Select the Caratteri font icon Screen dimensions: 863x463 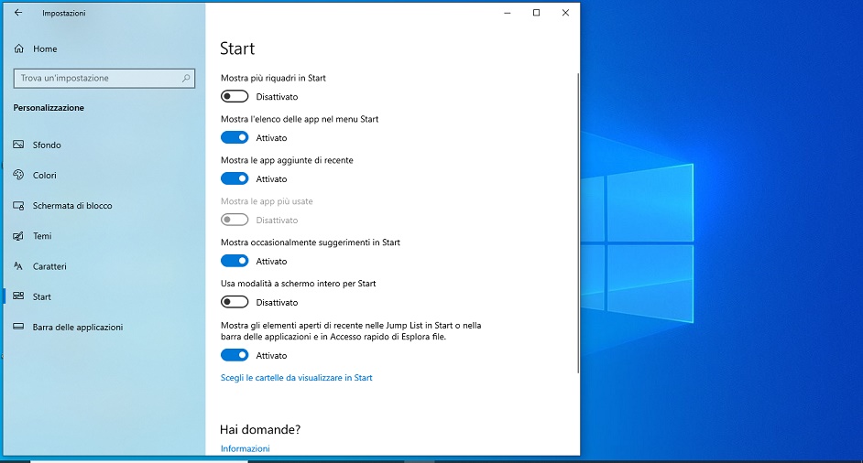(18, 266)
